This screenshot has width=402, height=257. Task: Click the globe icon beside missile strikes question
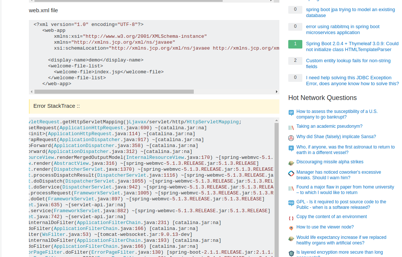[x=291, y=163]
